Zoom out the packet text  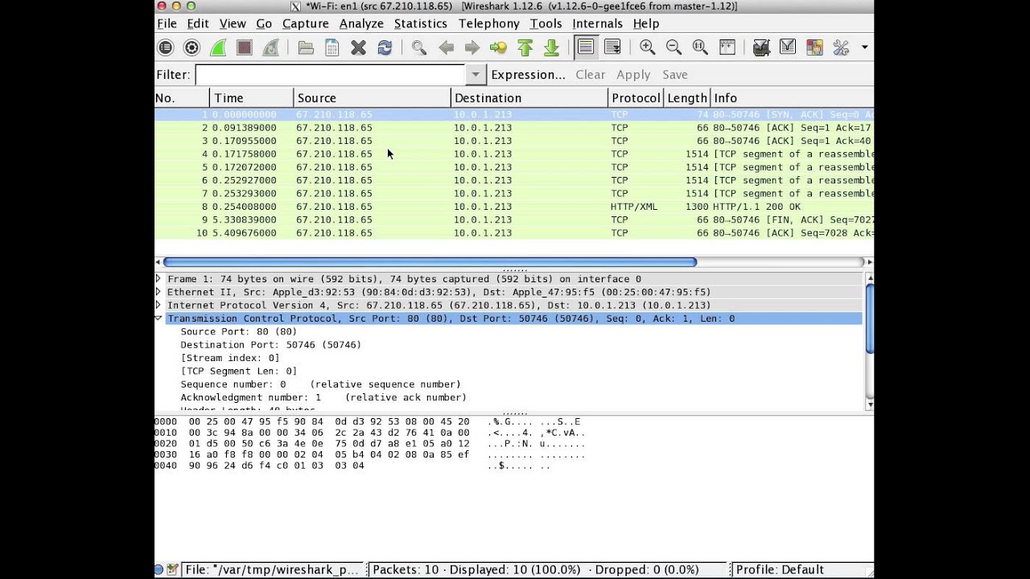click(674, 48)
